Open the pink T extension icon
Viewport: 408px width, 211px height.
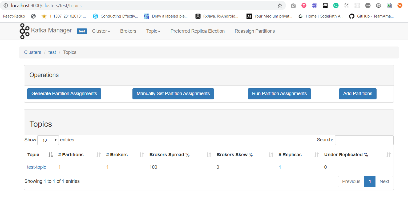[x=304, y=6]
